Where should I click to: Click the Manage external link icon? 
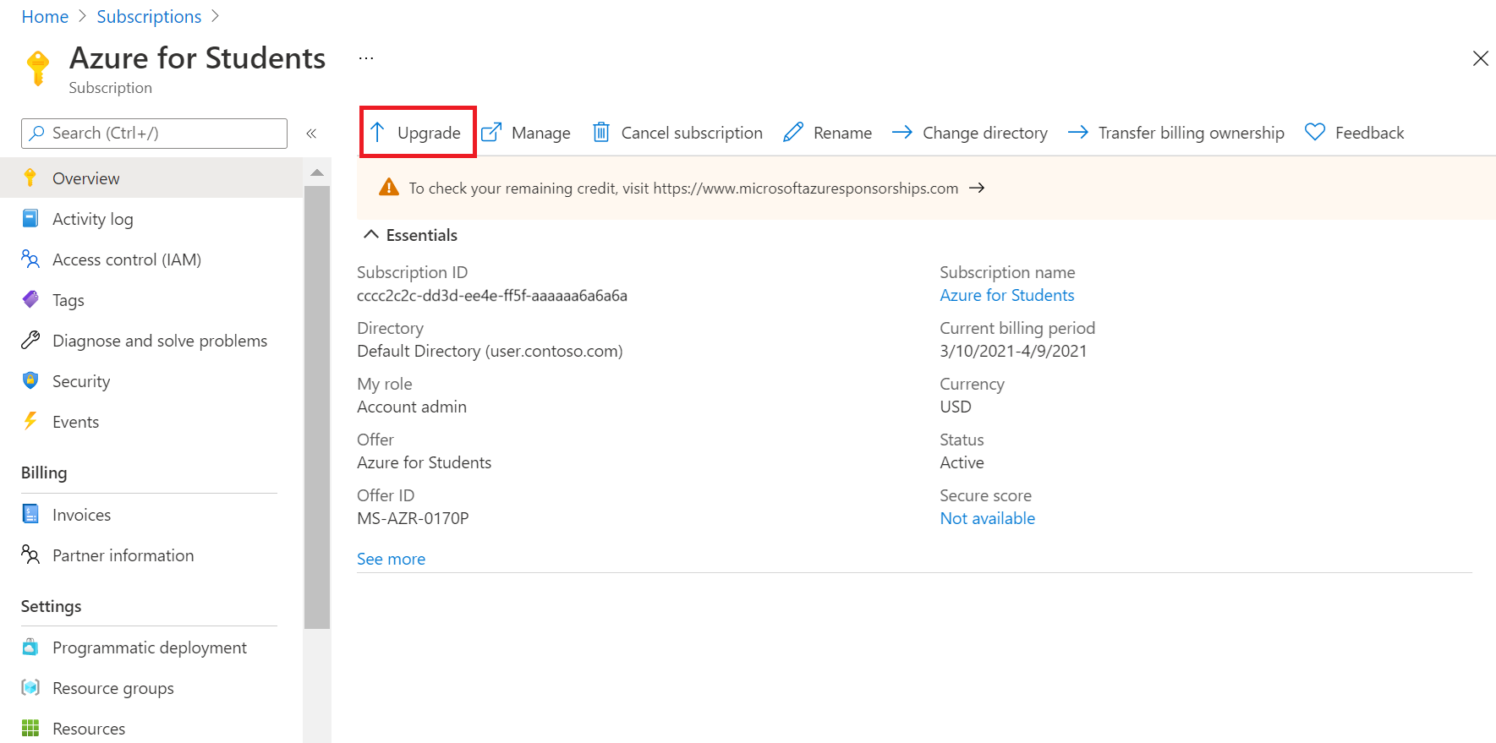pos(491,133)
